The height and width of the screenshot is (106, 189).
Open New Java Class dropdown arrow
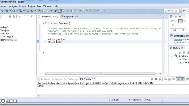(35, 11)
